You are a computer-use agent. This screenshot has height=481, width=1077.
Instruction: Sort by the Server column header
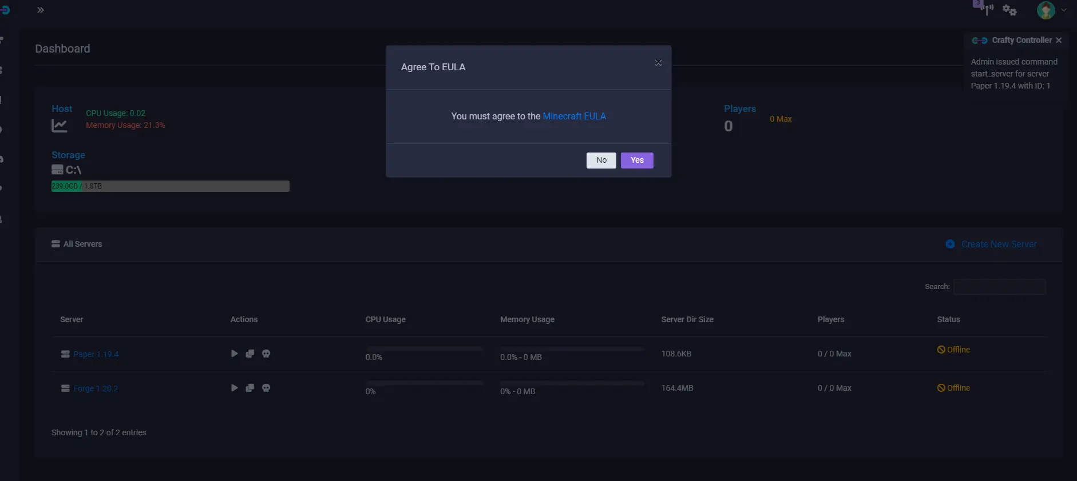point(72,319)
